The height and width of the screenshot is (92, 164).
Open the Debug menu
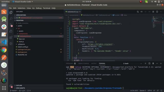click(x=39, y=8)
